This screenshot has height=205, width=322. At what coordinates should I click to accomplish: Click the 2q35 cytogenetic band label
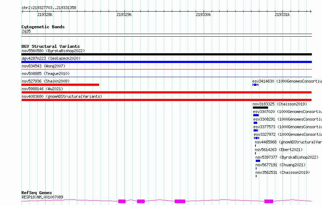tap(26, 31)
